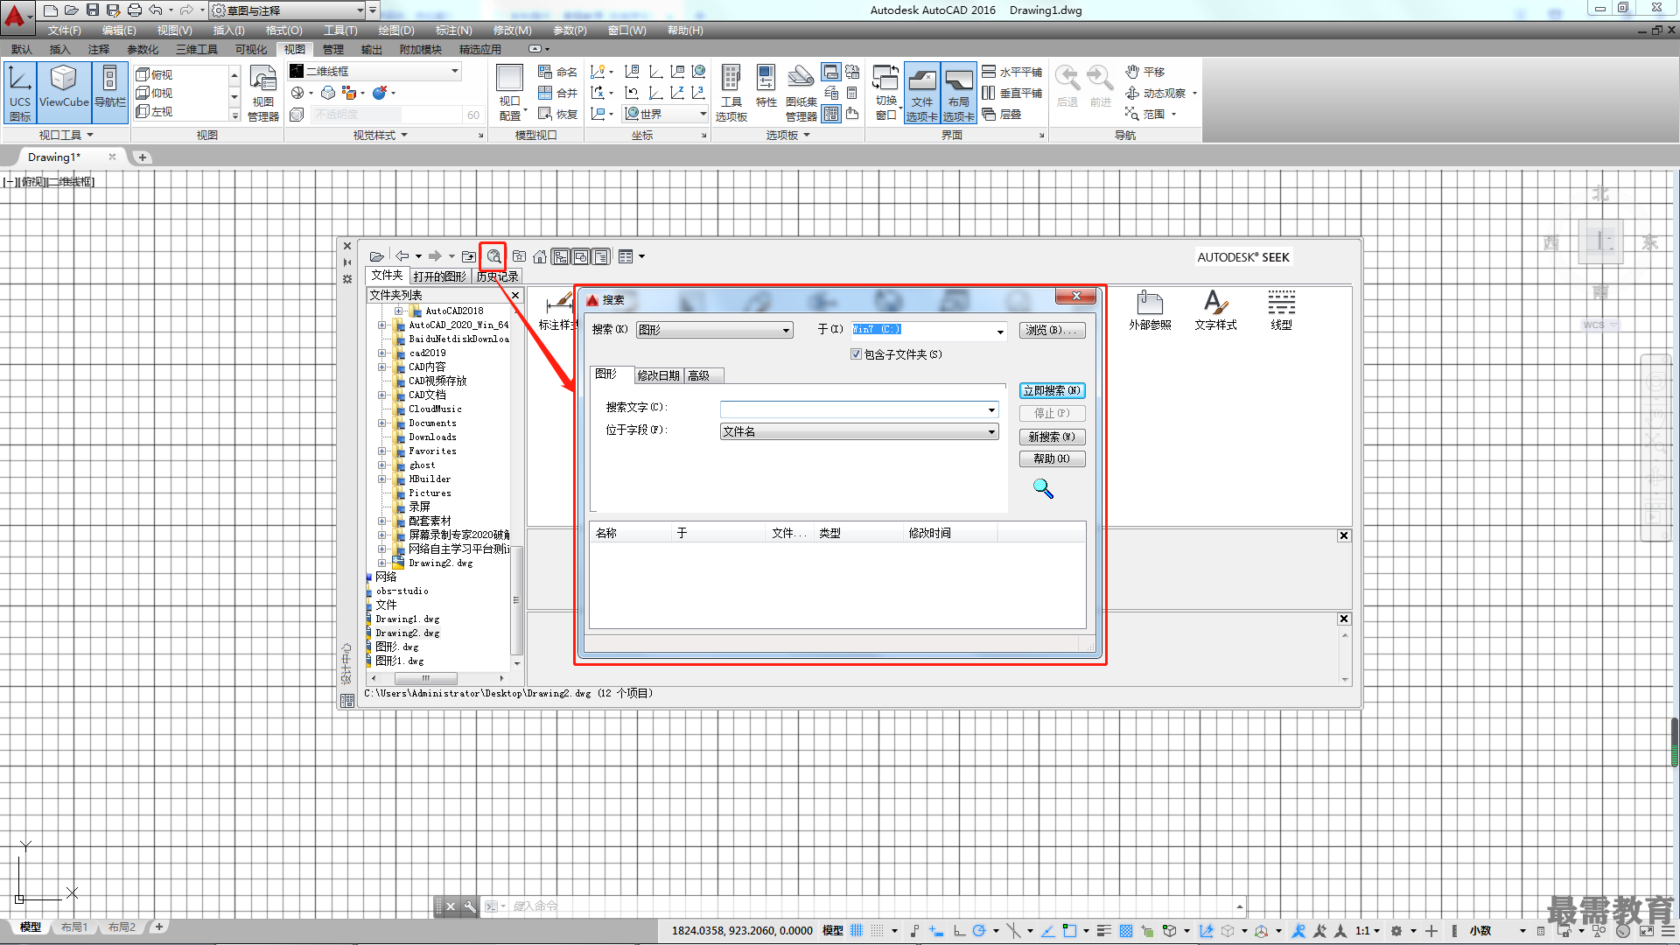Toggle the 包含子文件夹 checkbox
Screen dimensions: 1680x945
(856, 354)
